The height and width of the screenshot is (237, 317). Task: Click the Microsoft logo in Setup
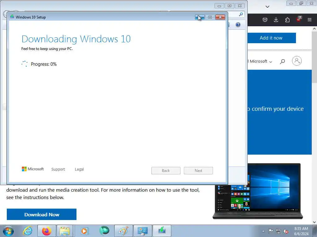click(x=33, y=169)
